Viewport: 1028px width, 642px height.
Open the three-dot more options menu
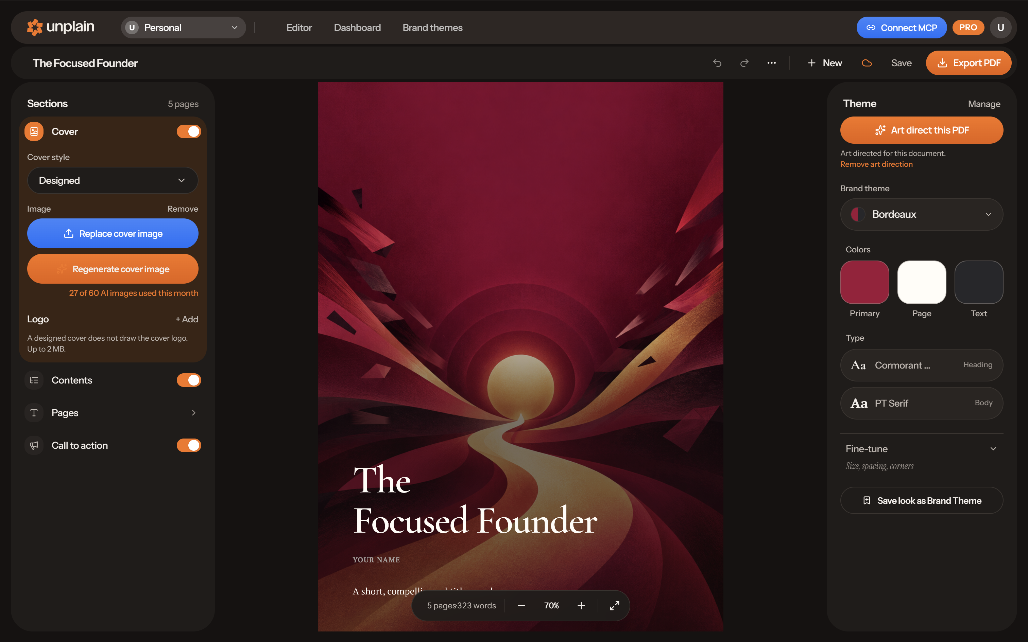(771, 63)
